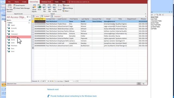174x98 pixels.
Task: Click the Marrier last name cell
Action: (86, 24)
